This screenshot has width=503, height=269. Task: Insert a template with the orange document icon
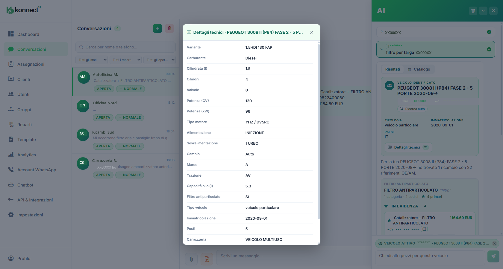click(x=207, y=259)
